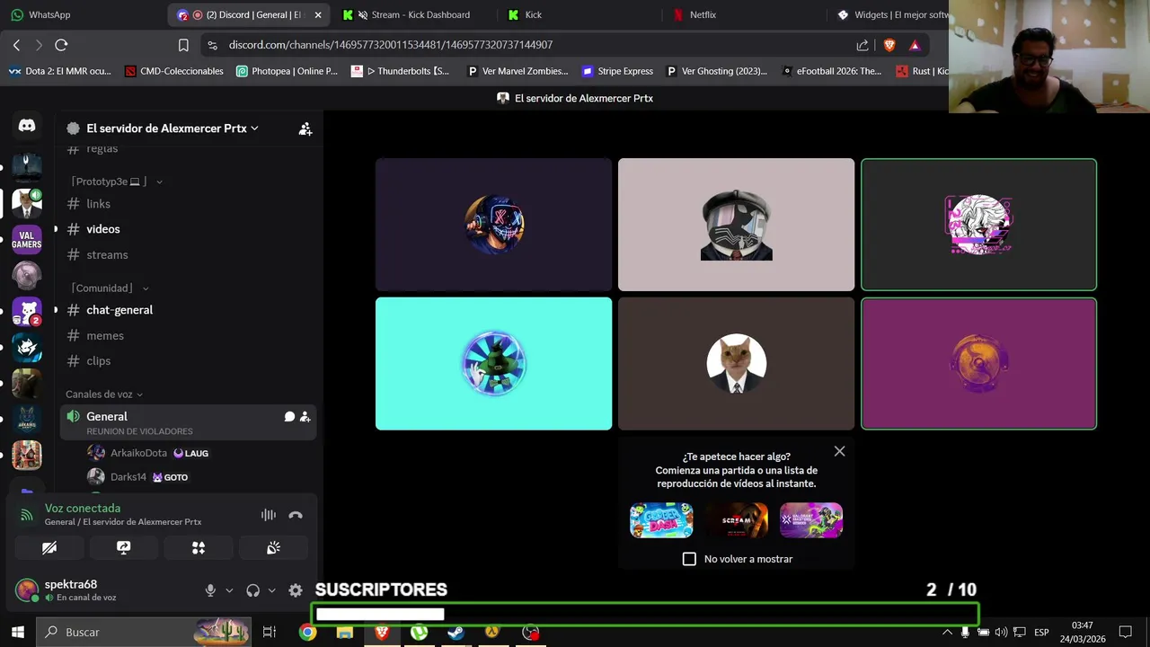Expand microphone input options arrow
1150x647 pixels.
[x=229, y=590]
